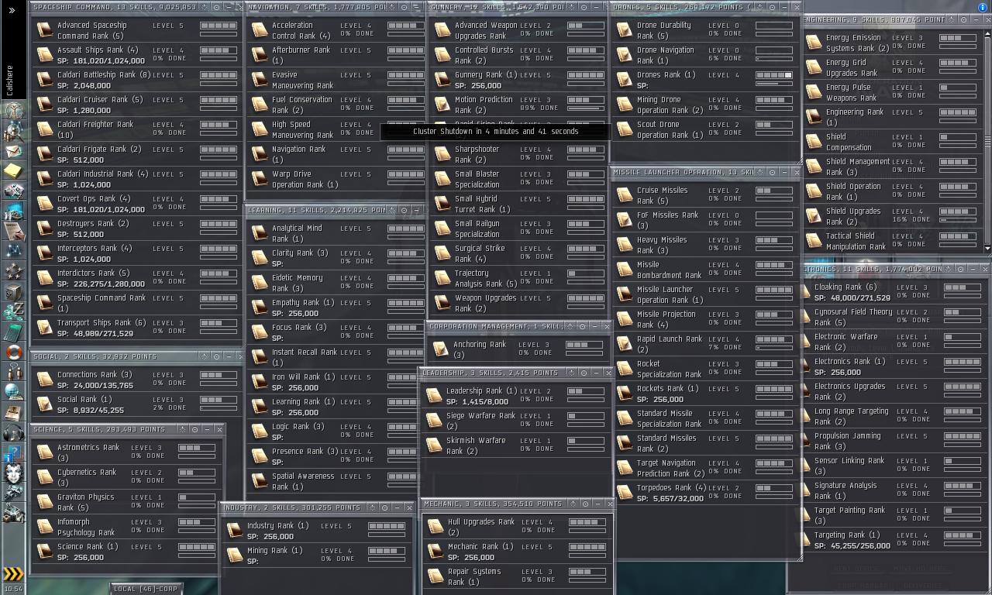This screenshot has height=595, width=992.
Task: Click the blue info icon at top right
Action: (983, 7)
